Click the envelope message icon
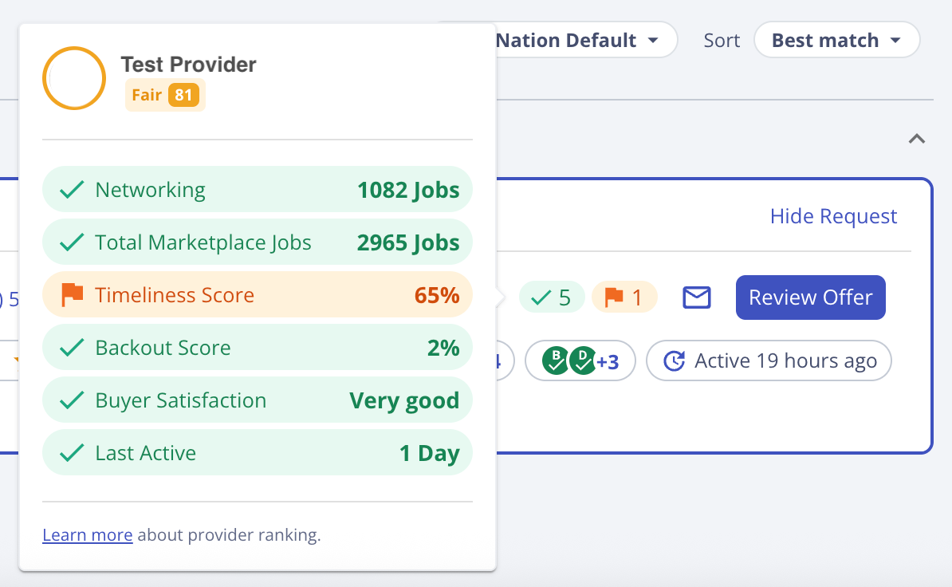Viewport: 952px width, 587px height. click(696, 297)
